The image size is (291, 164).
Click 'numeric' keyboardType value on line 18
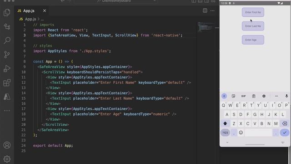point(161,114)
